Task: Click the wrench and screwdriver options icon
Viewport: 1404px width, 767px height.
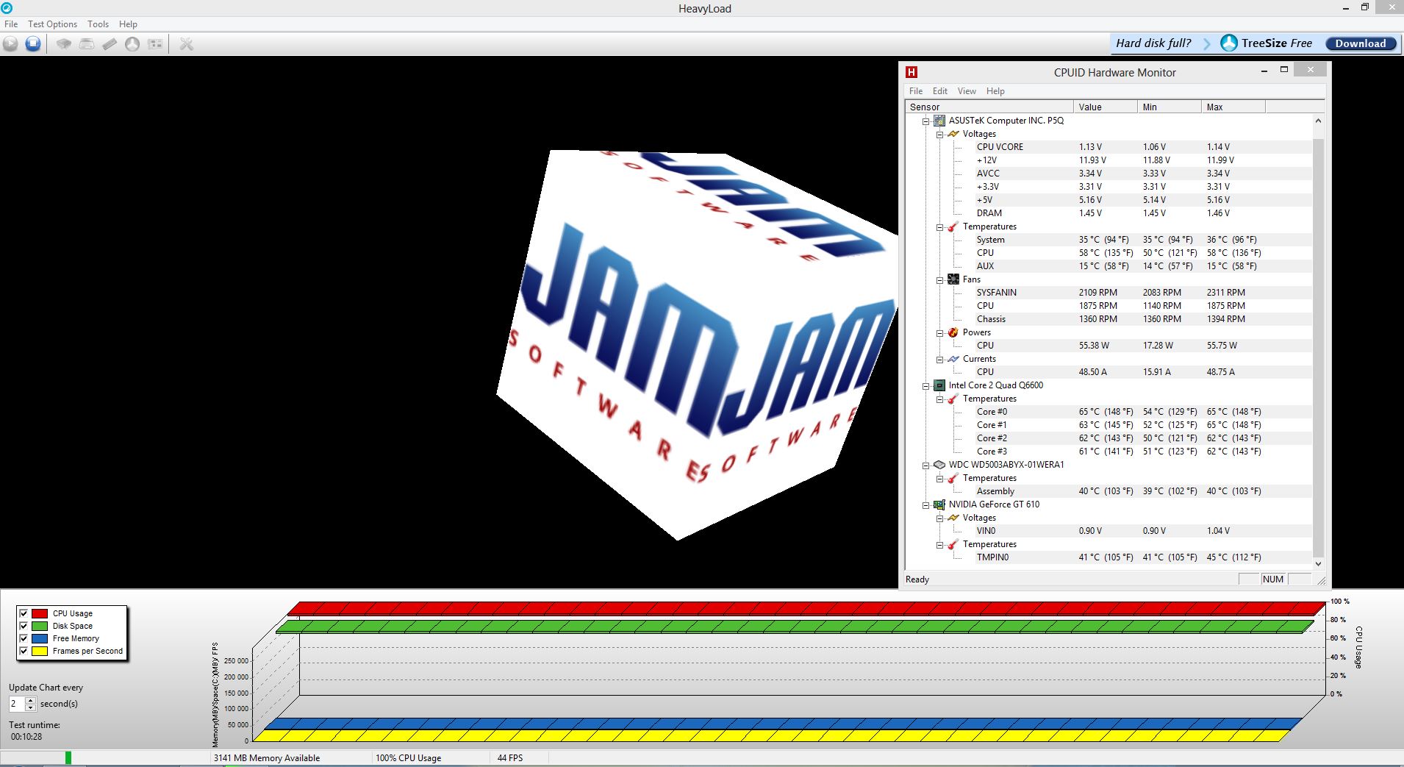Action: (187, 44)
